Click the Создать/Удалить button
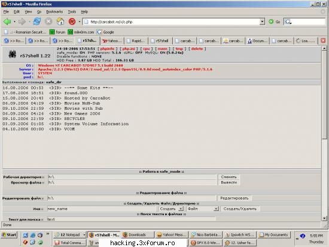Image resolution: width=329 pixels, height=247 pixels. coord(240,209)
